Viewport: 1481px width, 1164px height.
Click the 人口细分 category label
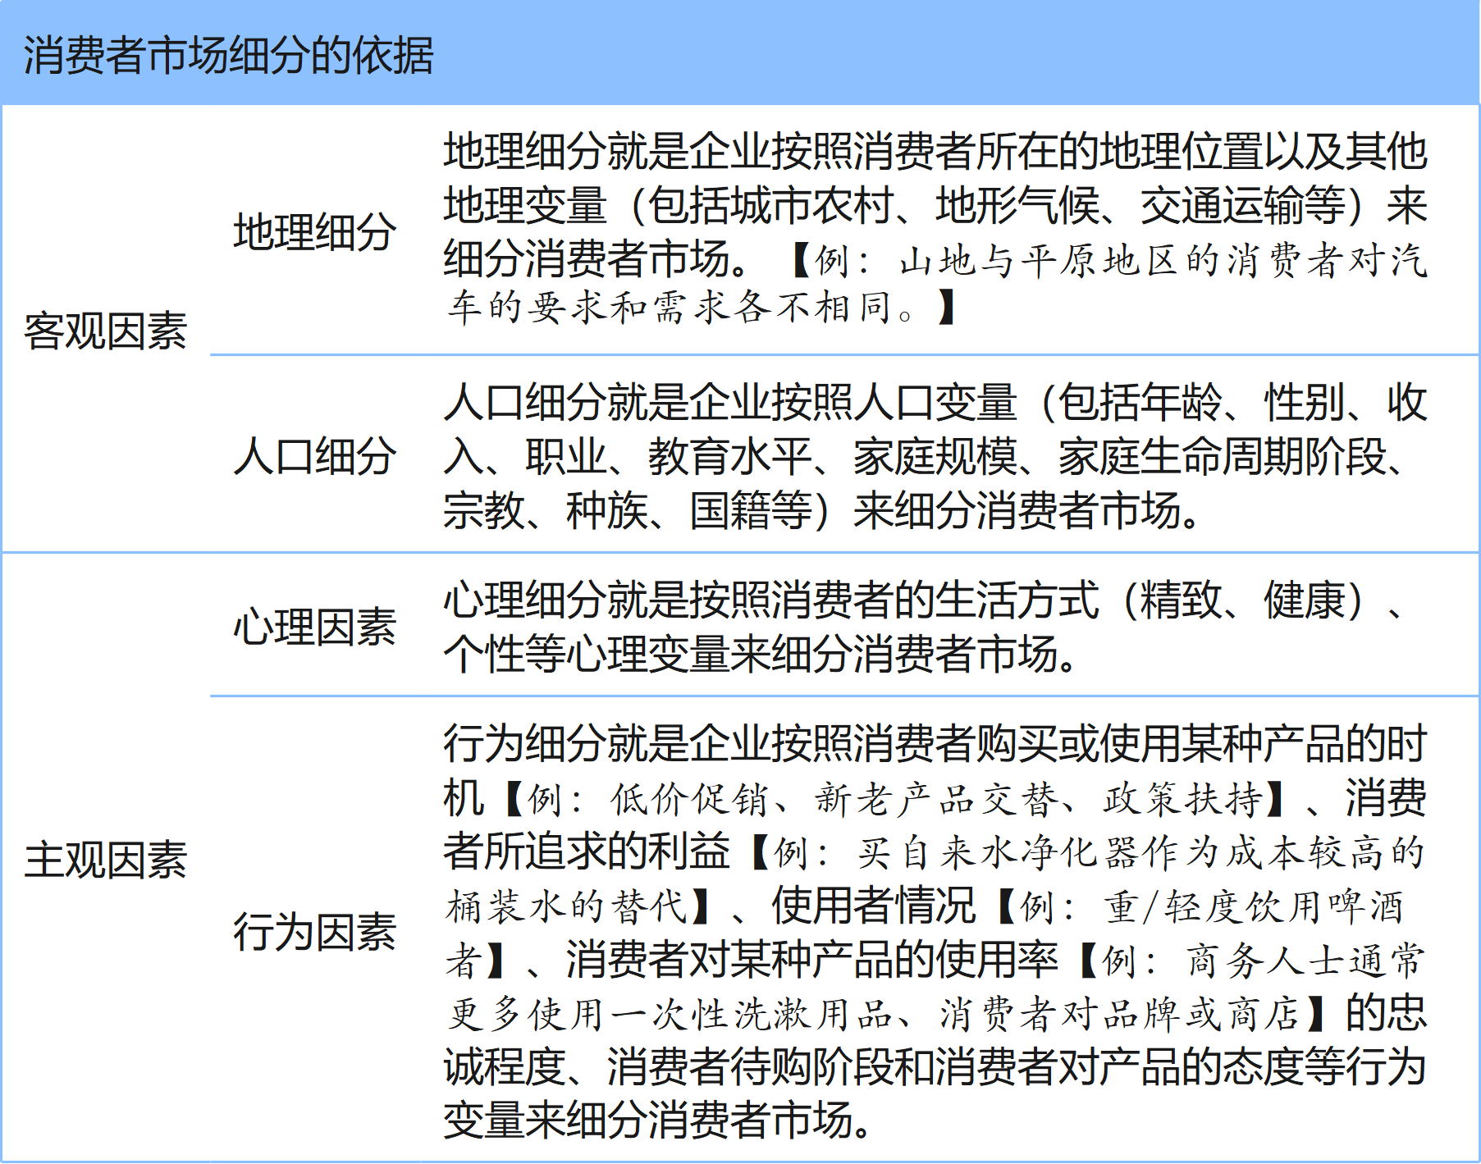tap(314, 456)
